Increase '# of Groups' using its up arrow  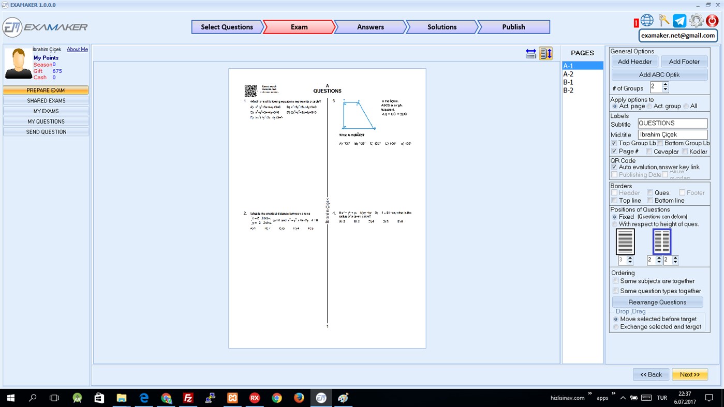point(666,85)
